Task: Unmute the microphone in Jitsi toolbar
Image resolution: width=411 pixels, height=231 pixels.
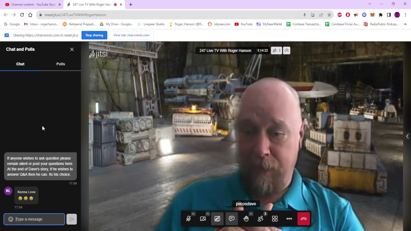Action: tap(188, 219)
